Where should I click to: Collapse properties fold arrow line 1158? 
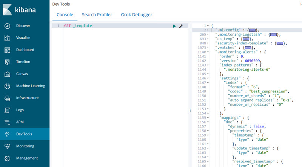click(208, 131)
